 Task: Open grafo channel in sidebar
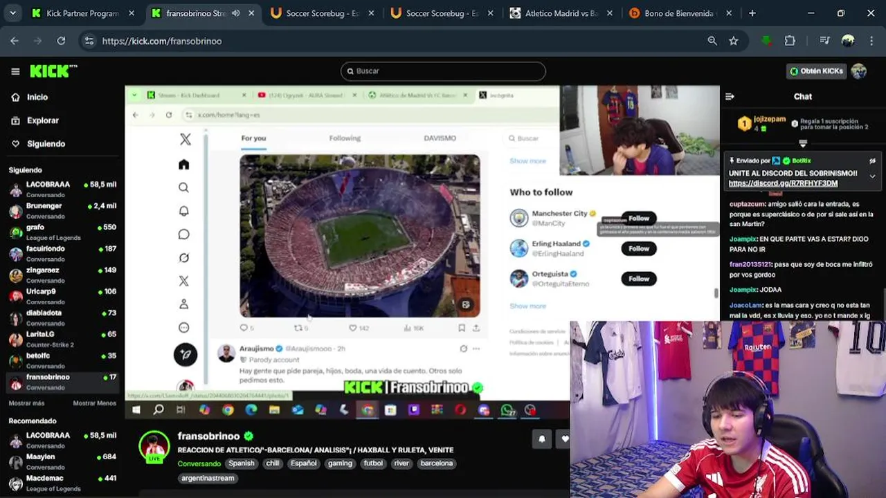(62, 232)
